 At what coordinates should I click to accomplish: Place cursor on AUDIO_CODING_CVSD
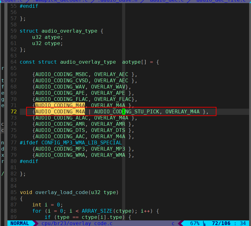coord(62,80)
